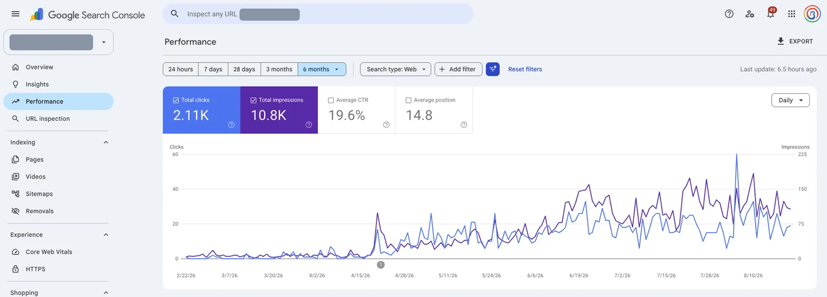Click the Average position help icon
Screen dimensions: 827x297
click(x=464, y=124)
